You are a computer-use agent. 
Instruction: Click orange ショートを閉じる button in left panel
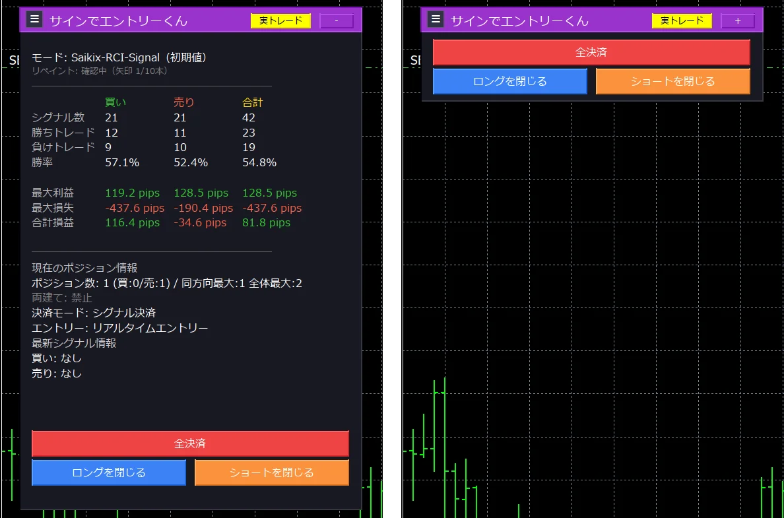[272, 472]
